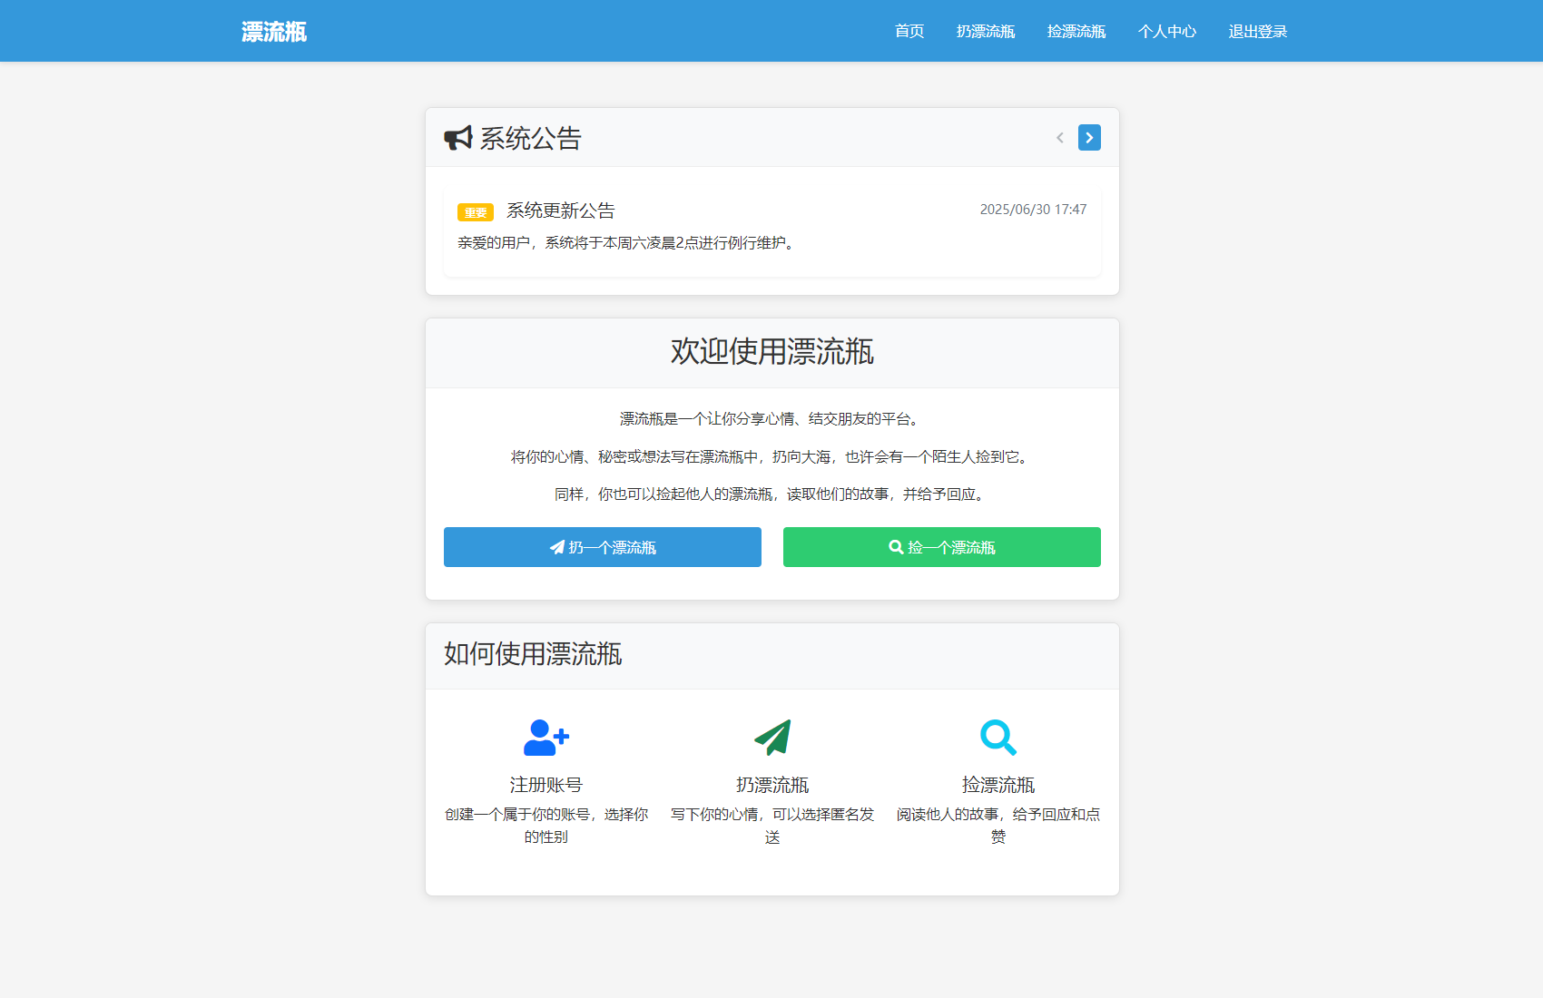Click the left chevron to view previous announcement
This screenshot has width=1543, height=998.
click(x=1059, y=137)
